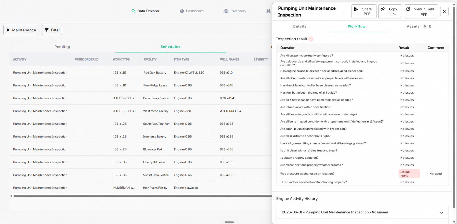Click the WELL NAMES column header

tap(230, 59)
